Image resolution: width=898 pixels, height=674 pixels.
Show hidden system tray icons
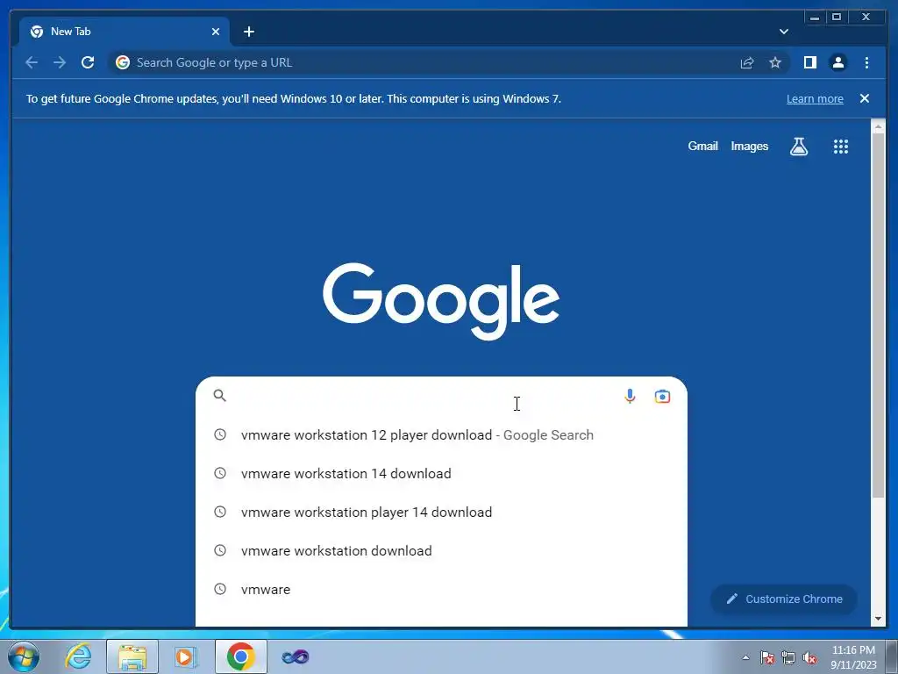[745, 657]
